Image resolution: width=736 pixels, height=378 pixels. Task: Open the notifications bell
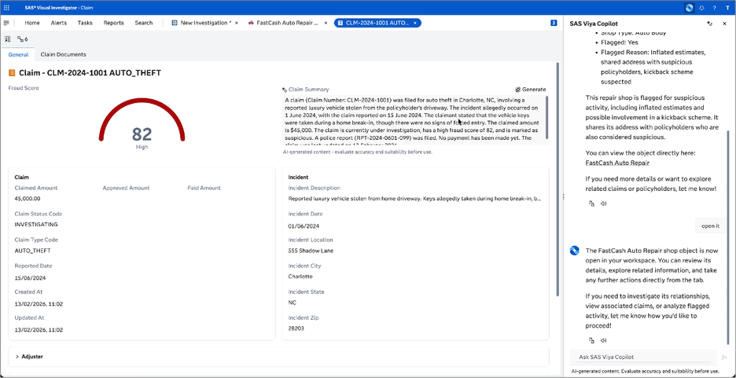click(x=701, y=8)
